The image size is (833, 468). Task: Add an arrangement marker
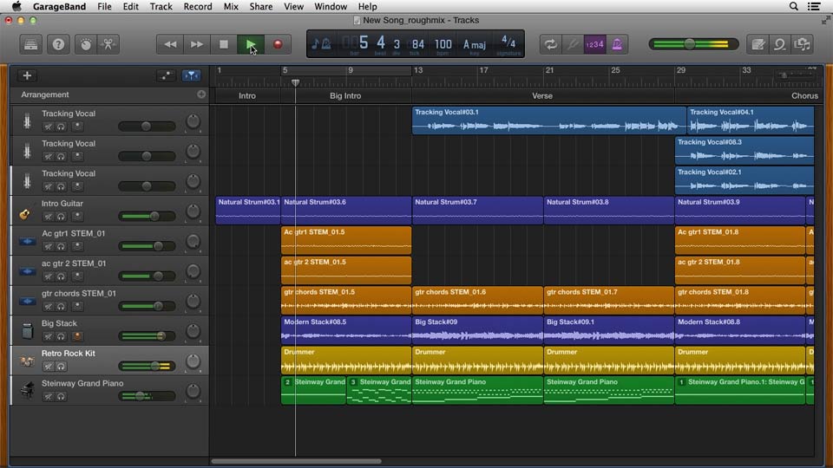201,94
